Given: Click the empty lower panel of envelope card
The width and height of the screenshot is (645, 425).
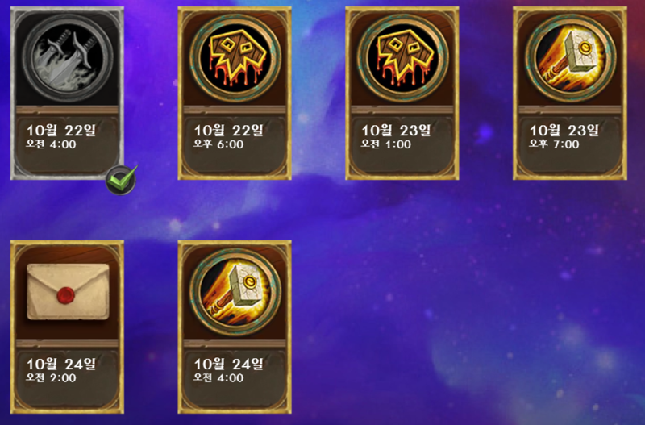Looking at the screenshot, I should [67, 395].
